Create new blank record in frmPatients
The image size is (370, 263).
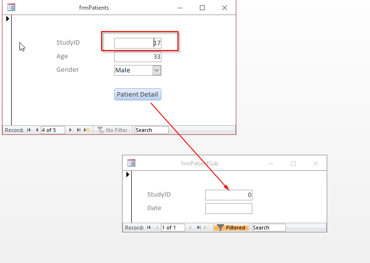coord(87,130)
